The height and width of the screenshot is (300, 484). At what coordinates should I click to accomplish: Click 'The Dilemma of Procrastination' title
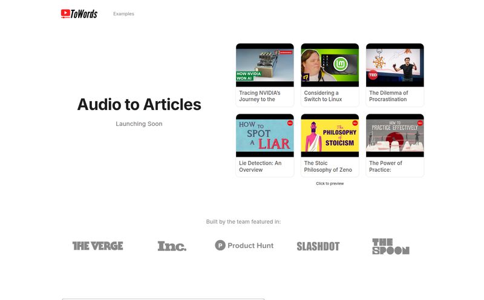pyautogui.click(x=388, y=96)
